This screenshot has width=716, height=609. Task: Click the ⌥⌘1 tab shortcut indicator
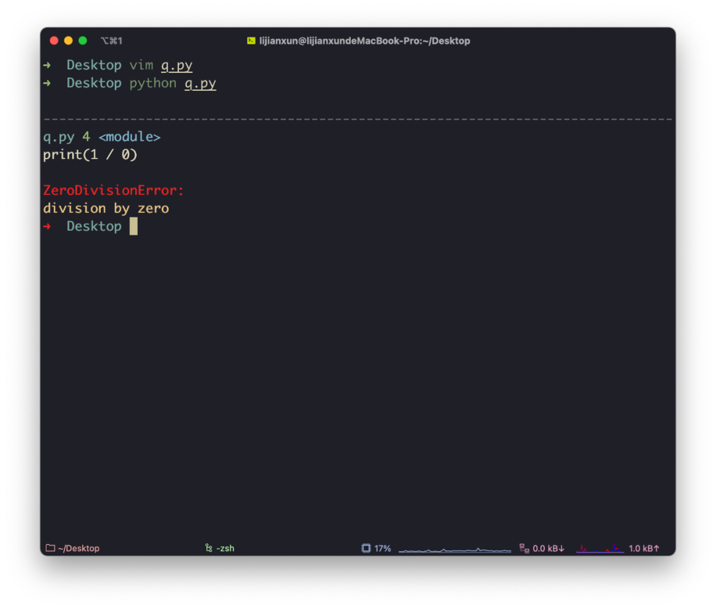click(x=111, y=40)
